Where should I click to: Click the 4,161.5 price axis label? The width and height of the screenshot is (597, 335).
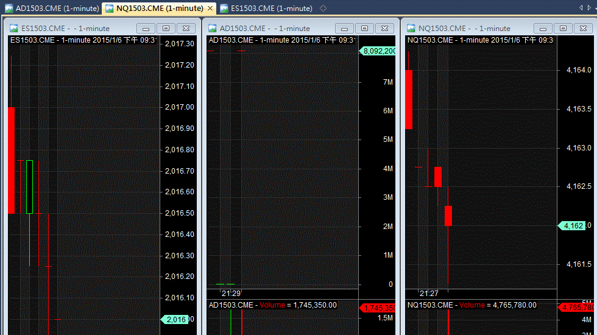click(579, 264)
